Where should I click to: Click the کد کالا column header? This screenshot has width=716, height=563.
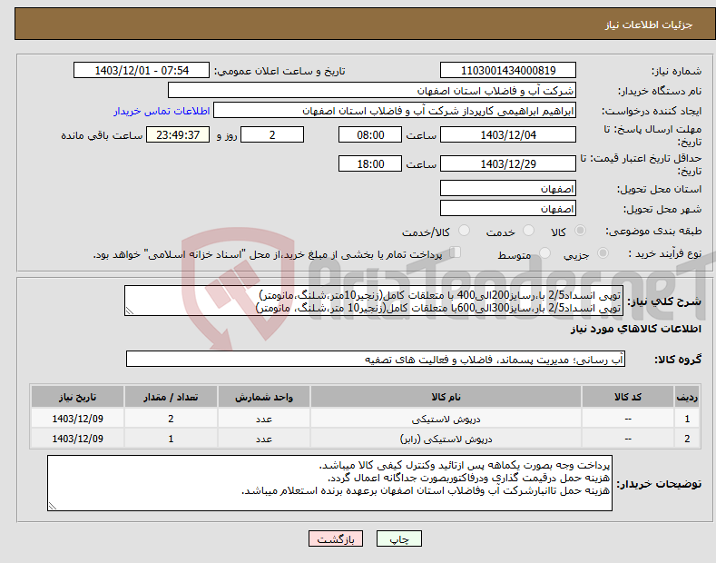[628, 397]
